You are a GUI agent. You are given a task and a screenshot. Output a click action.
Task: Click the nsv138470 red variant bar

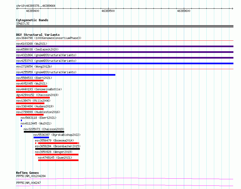[30, 103]
